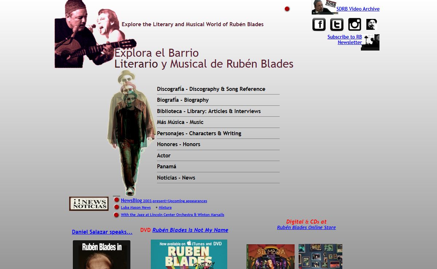Click the red 'DVD' label

[145, 230]
